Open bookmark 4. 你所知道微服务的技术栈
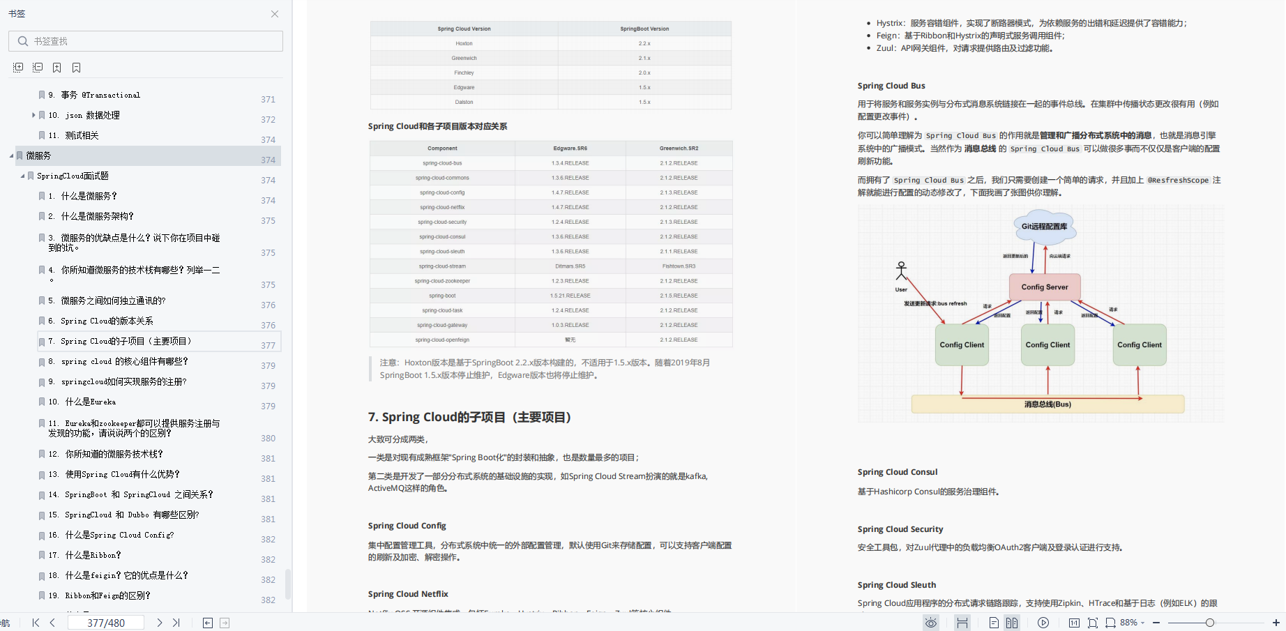This screenshot has width=1286, height=631. (x=134, y=274)
